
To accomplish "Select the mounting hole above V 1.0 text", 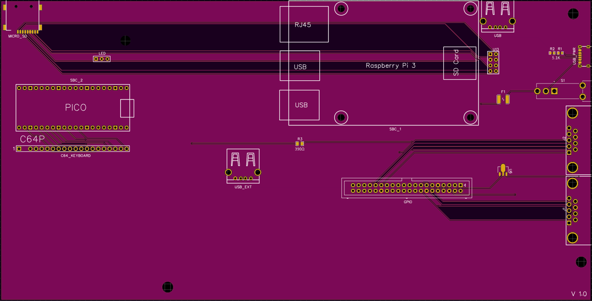I will [581, 261].
